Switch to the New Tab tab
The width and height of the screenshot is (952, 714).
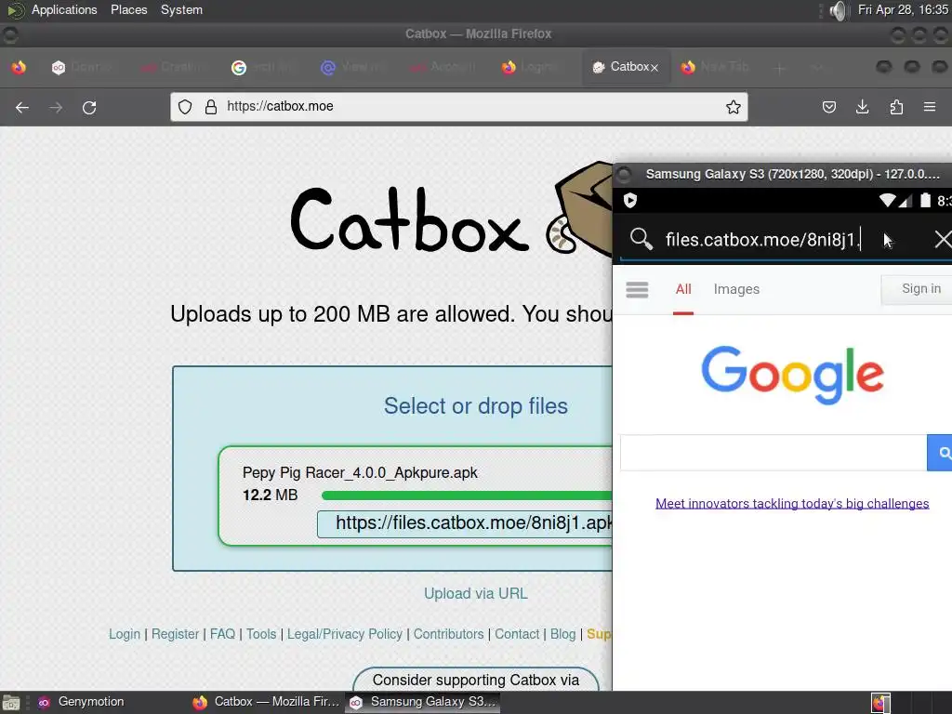click(x=717, y=67)
